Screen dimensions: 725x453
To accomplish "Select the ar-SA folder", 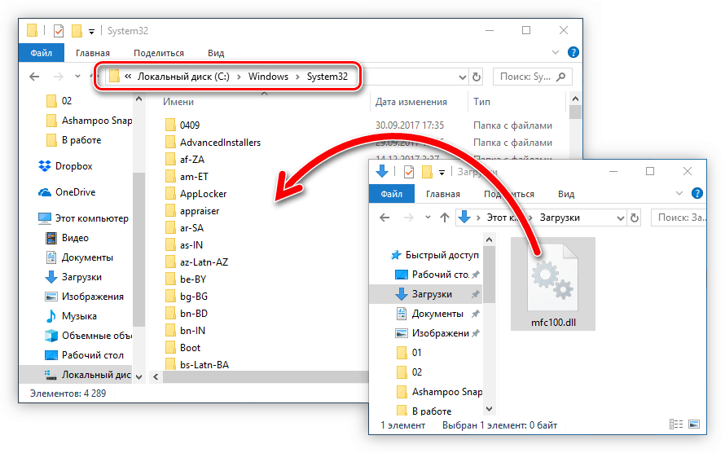I will [x=184, y=228].
